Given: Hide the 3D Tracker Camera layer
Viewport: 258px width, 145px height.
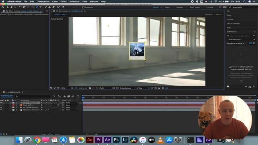Looking at the screenshot, I should [1, 108].
